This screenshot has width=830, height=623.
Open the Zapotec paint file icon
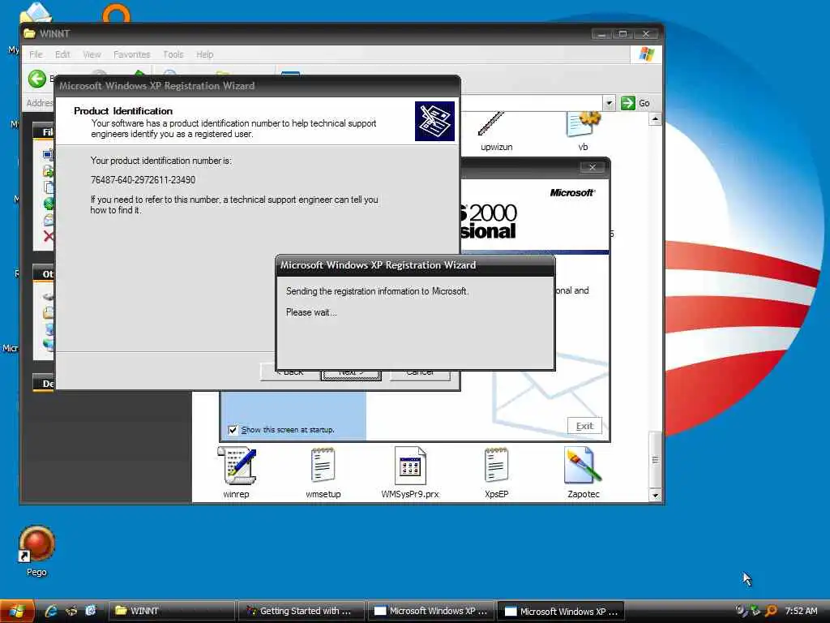click(583, 465)
